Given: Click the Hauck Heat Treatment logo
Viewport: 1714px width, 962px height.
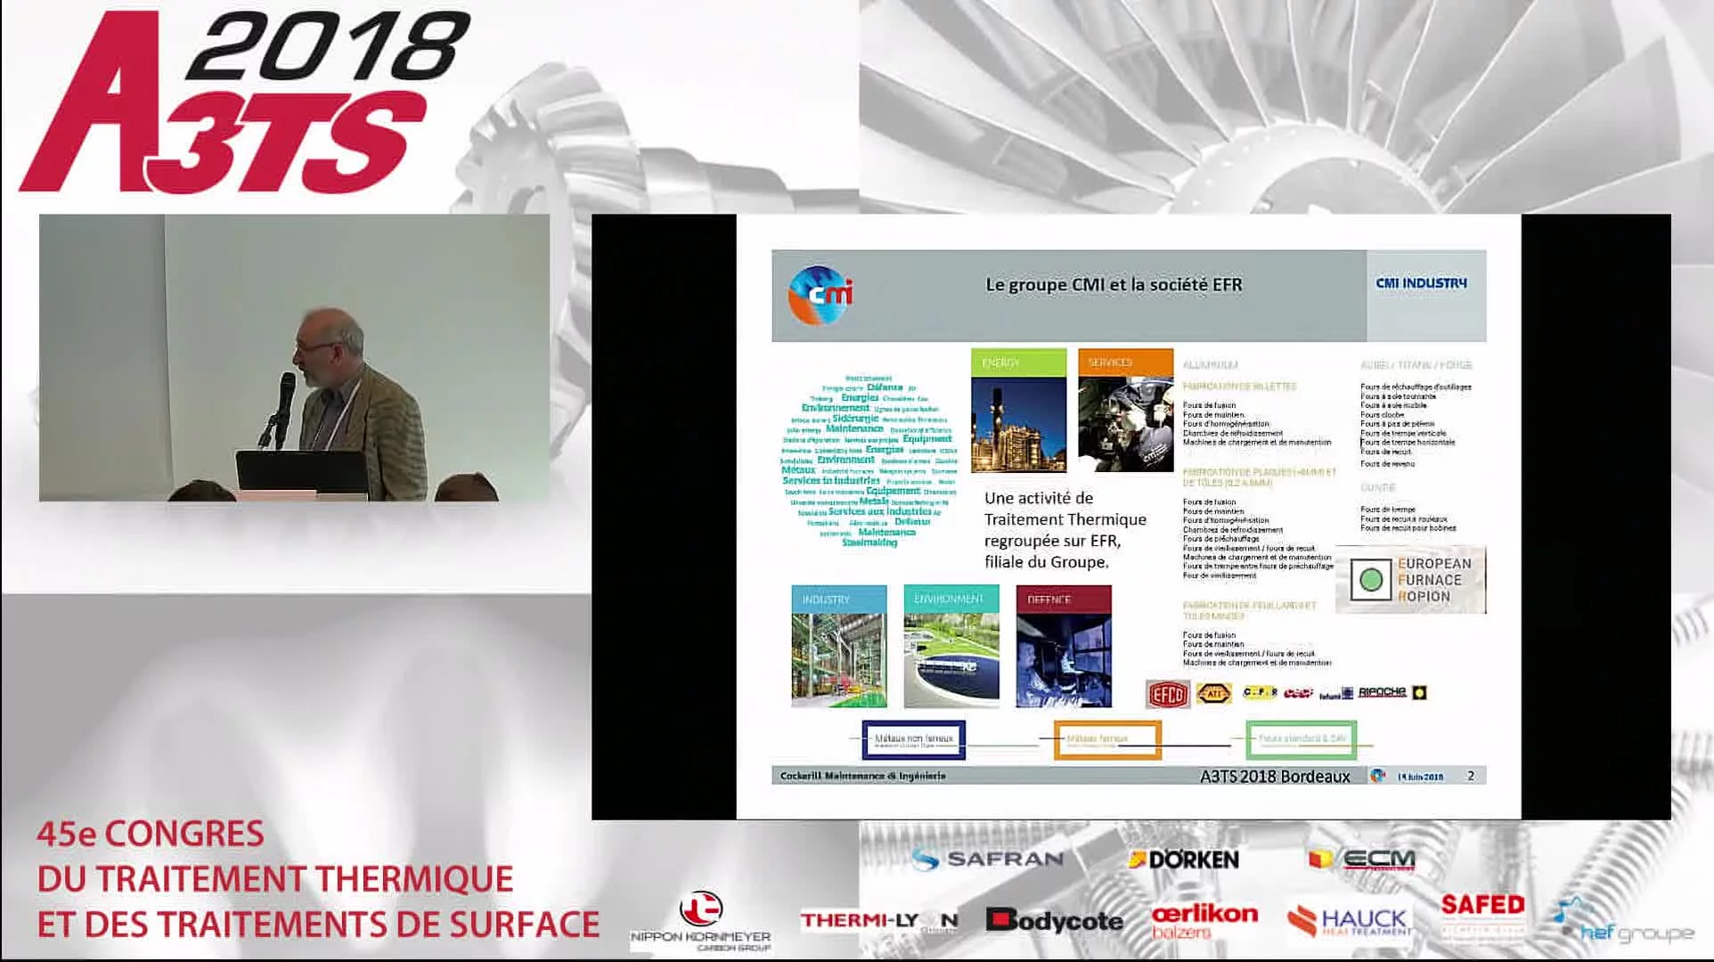Looking at the screenshot, I should pyautogui.click(x=1351, y=921).
